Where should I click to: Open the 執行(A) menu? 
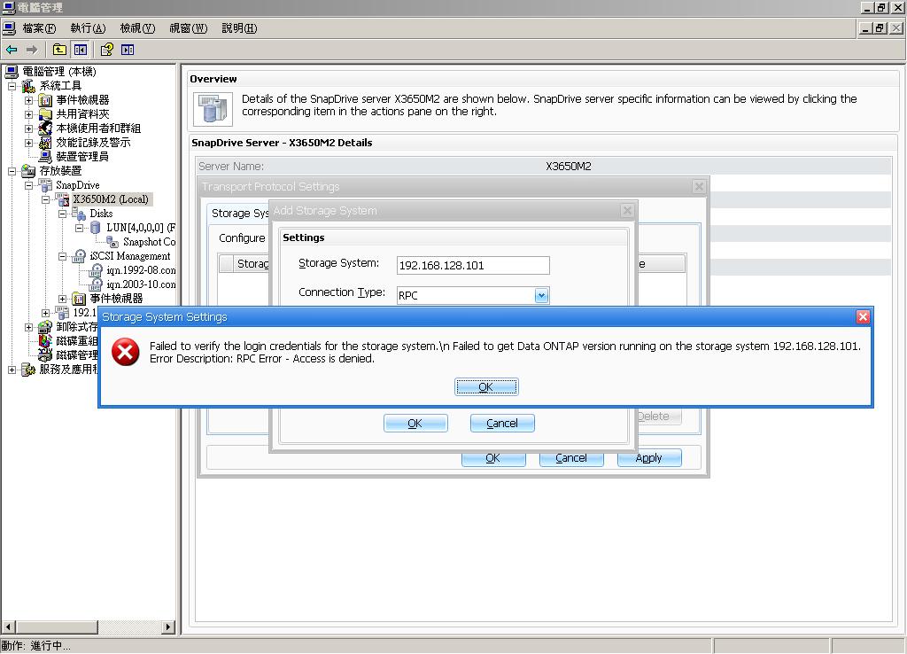pos(88,28)
